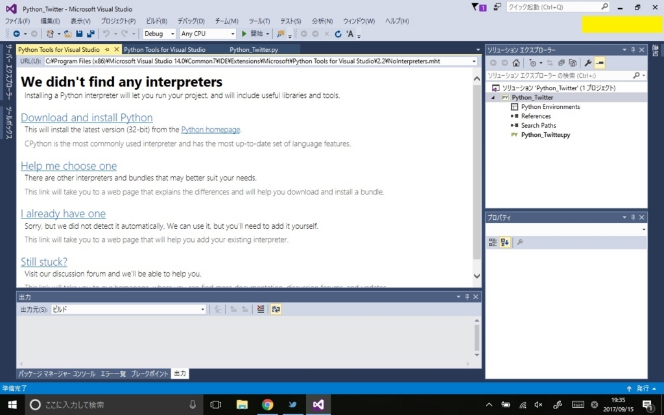The image size is (664, 415).
Task: Open the URL address bar dropdown arrow
Action: (x=474, y=62)
